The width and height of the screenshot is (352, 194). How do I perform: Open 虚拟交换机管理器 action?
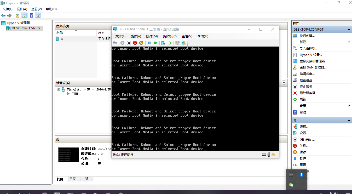(x=313, y=61)
